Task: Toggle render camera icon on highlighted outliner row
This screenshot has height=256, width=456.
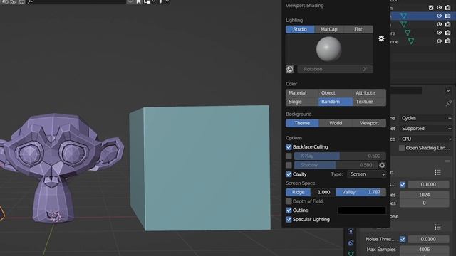Action: pos(447,16)
